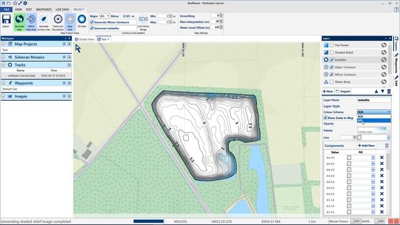Toggle DATA OFF switch in status bar
Screen dimensions: 400x225
[x=380, y=221]
